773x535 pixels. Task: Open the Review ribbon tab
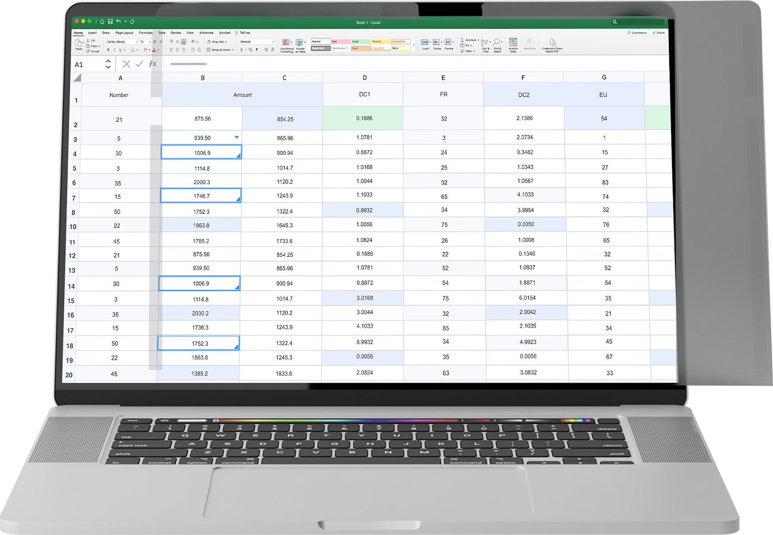coord(176,33)
